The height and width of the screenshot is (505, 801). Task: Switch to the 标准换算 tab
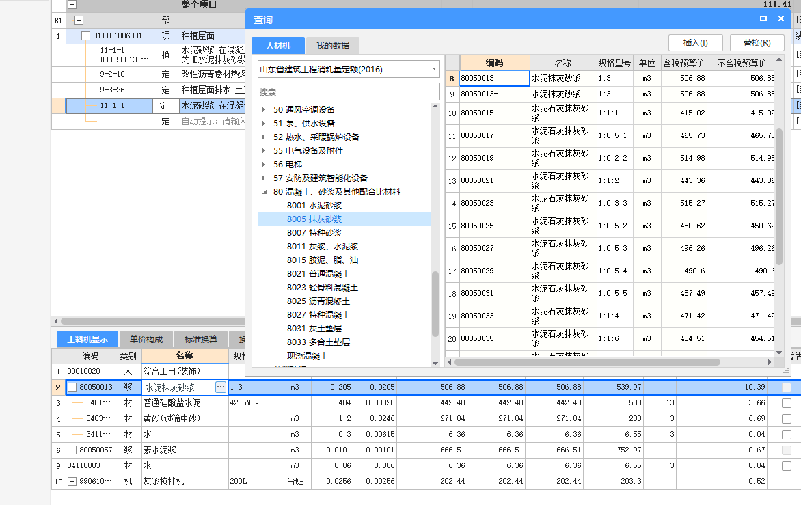click(201, 339)
